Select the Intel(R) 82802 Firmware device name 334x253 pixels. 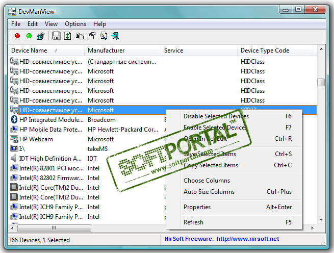tap(51, 178)
